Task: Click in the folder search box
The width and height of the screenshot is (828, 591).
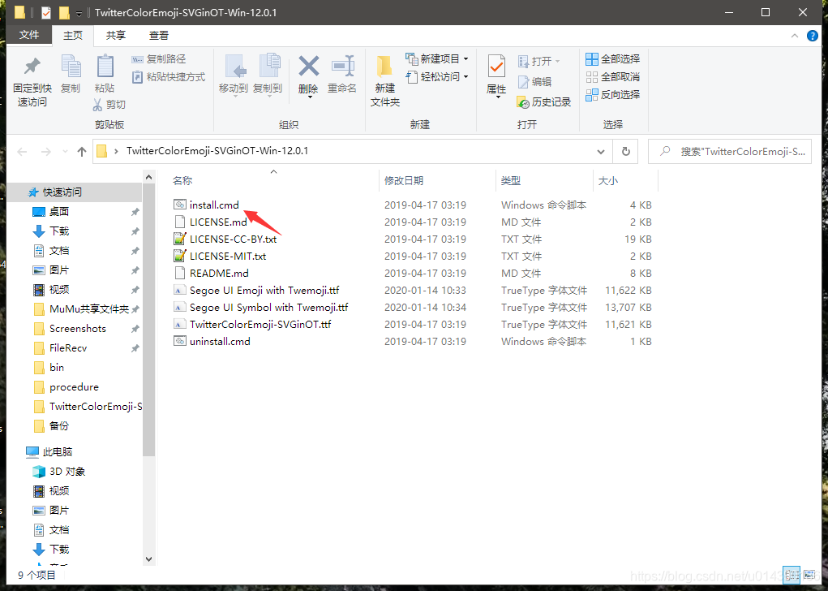Action: 730,152
